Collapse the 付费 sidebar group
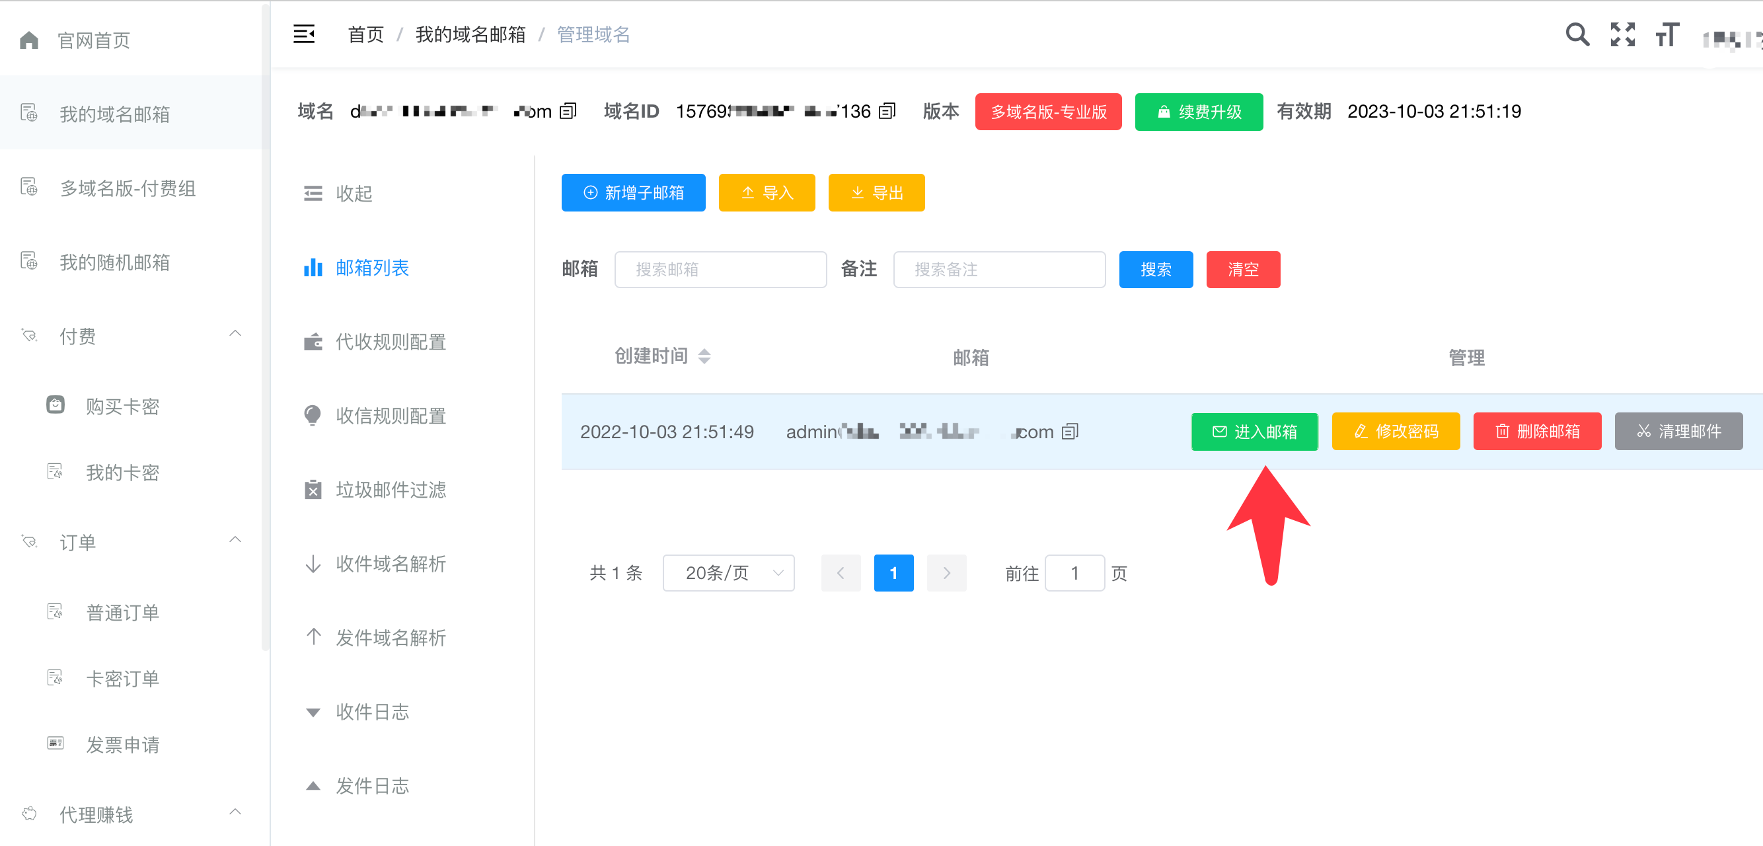This screenshot has height=846, width=1763. pyautogui.click(x=235, y=334)
